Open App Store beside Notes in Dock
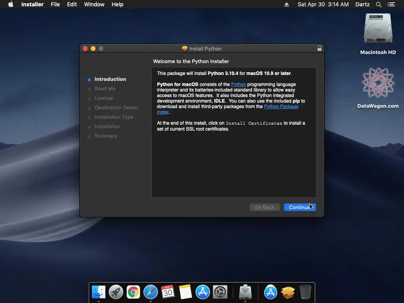This screenshot has width=404, height=303. click(x=202, y=292)
